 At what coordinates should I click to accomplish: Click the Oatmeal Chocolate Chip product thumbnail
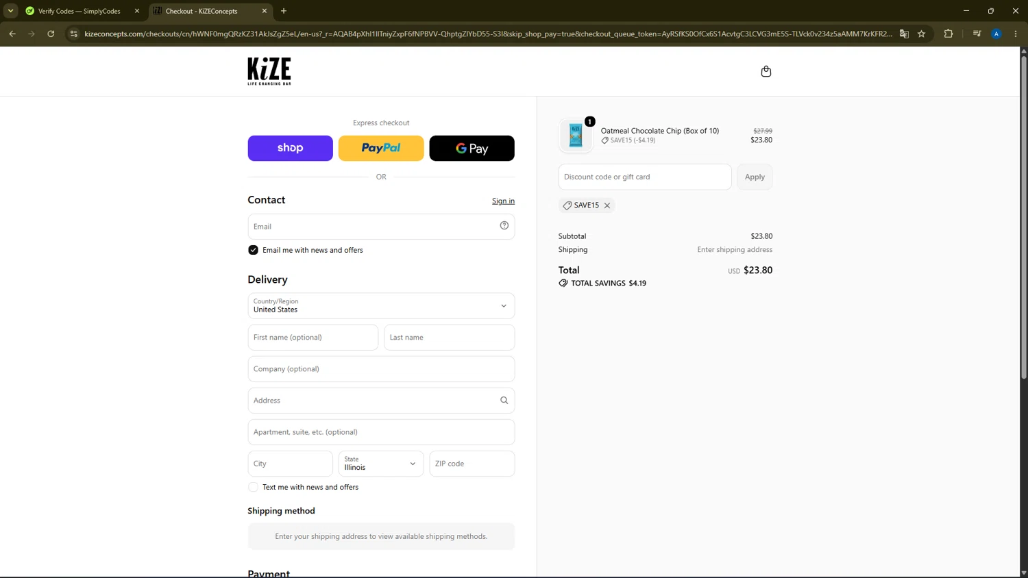[576, 135]
